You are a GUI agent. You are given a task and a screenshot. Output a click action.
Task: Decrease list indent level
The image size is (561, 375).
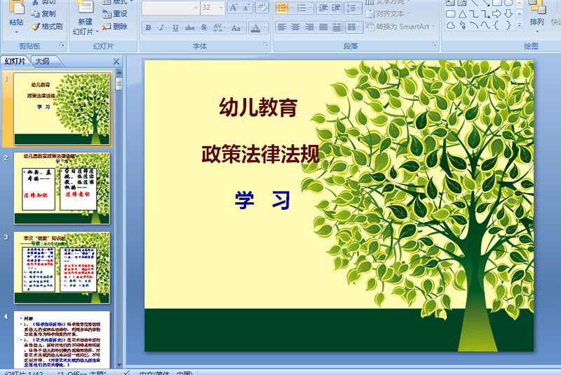tap(323, 8)
